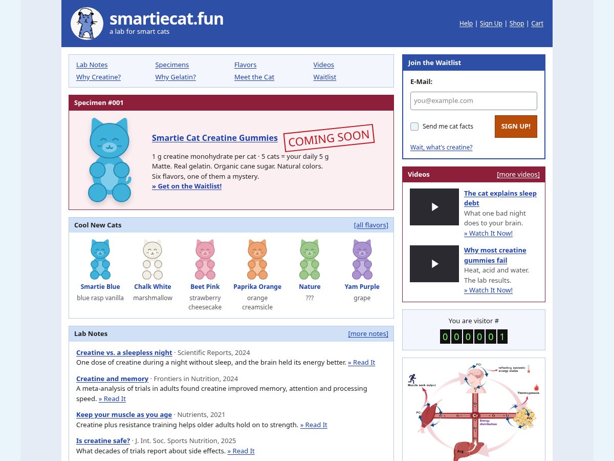The height and width of the screenshot is (461, 614).
Task: Open the [more videos] link
Action: (x=518, y=175)
